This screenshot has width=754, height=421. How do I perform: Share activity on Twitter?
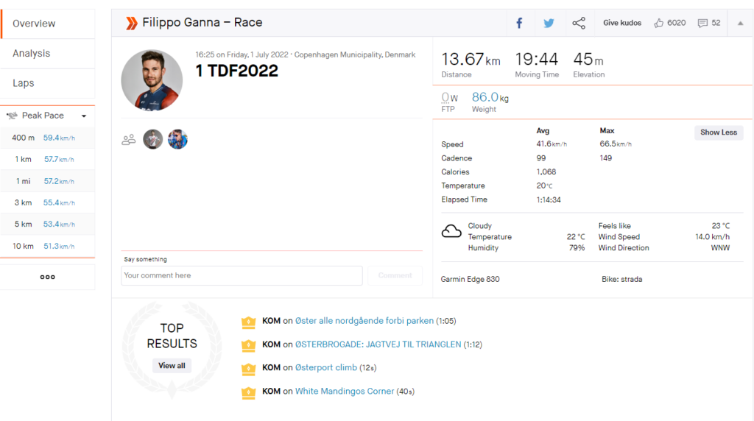coord(549,23)
